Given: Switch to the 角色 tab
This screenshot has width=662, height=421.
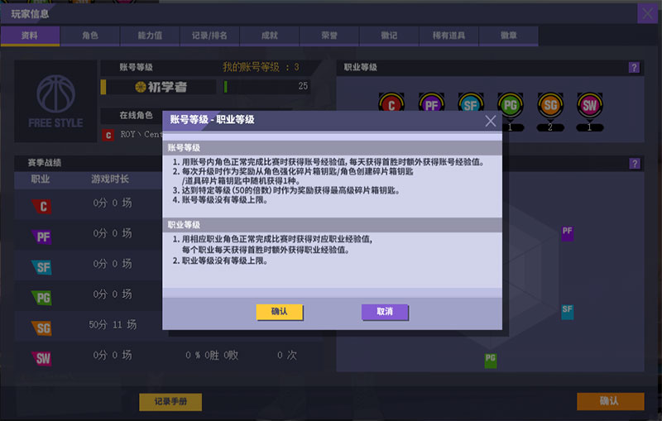Looking at the screenshot, I should click(x=90, y=36).
